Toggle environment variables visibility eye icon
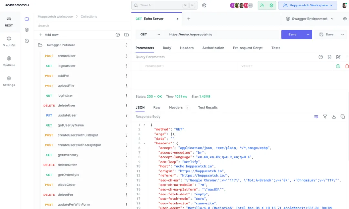The image size is (349, 209). 345,19
